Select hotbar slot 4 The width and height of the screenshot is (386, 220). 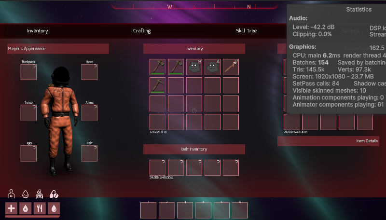pyautogui.click(x=203, y=210)
